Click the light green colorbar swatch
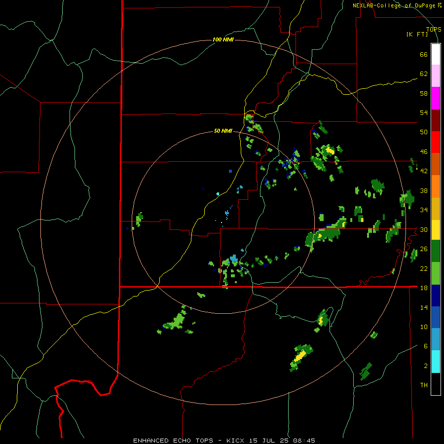Screen dimensions: 444x444 point(436,273)
